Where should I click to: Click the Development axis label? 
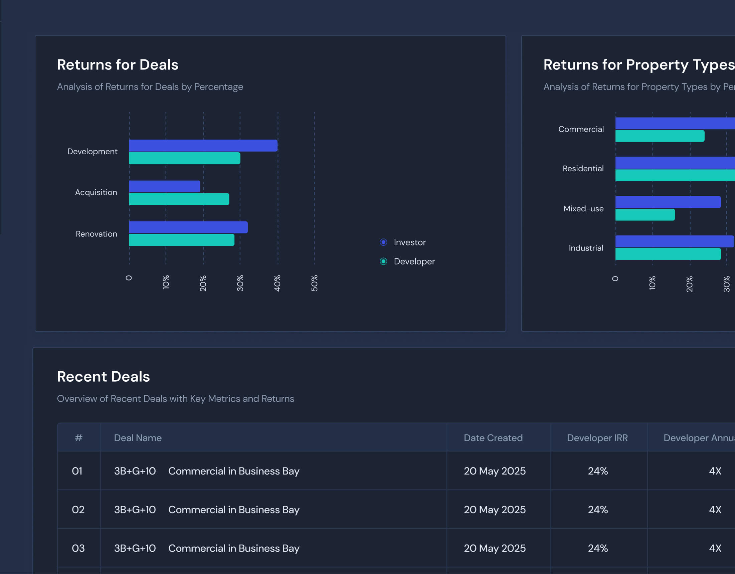coord(93,151)
